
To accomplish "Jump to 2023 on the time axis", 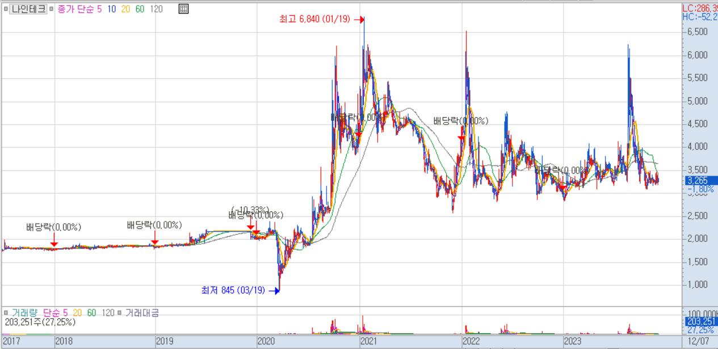I will click(572, 342).
